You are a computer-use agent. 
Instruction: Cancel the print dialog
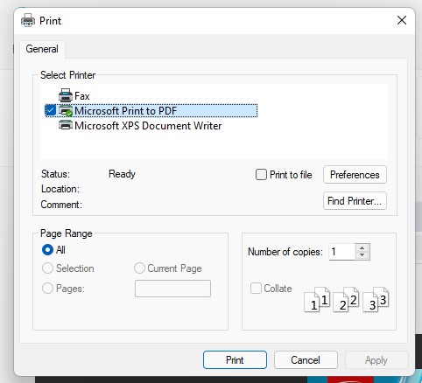306,360
